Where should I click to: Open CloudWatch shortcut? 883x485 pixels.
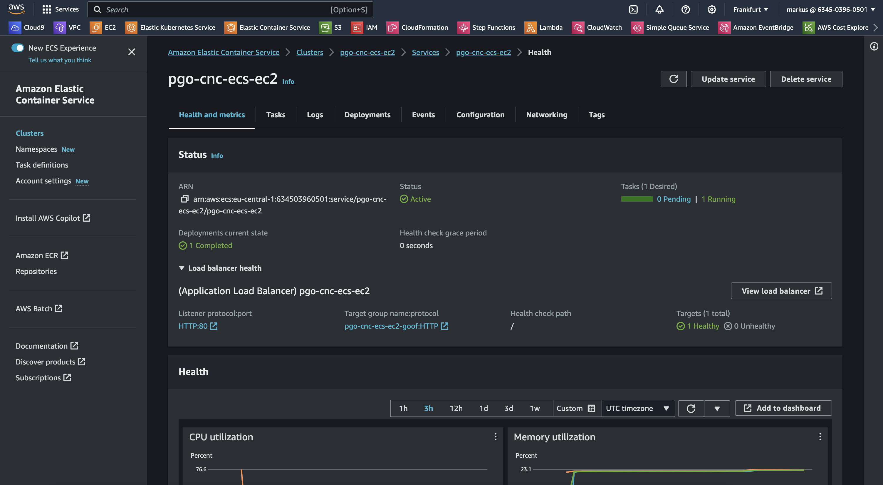click(x=597, y=27)
